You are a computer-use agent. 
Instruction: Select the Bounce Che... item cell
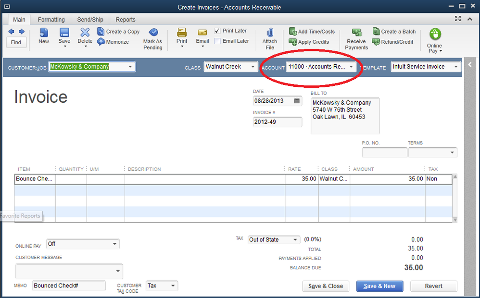(35, 179)
